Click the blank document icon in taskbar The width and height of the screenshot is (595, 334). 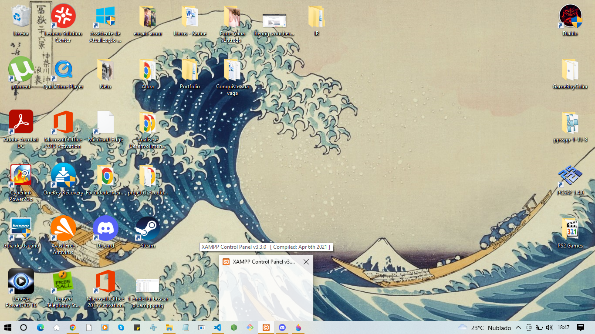[89, 327]
